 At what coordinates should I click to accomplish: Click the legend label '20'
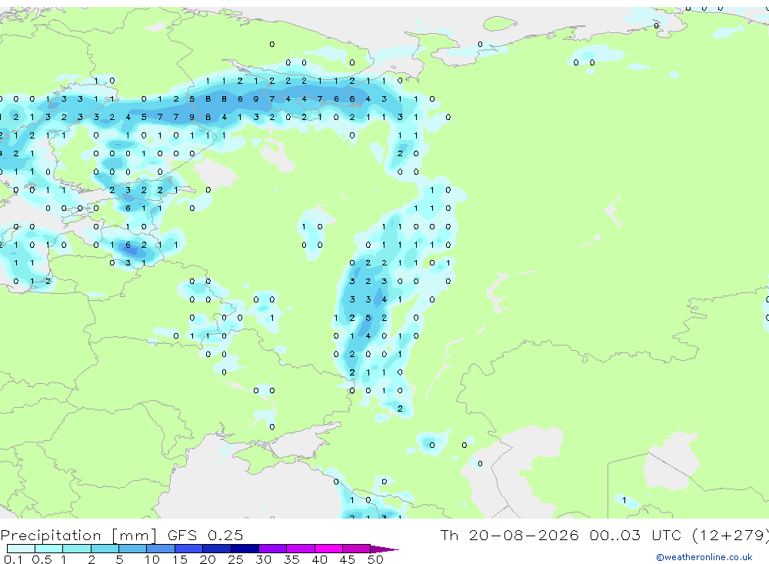[x=208, y=559]
